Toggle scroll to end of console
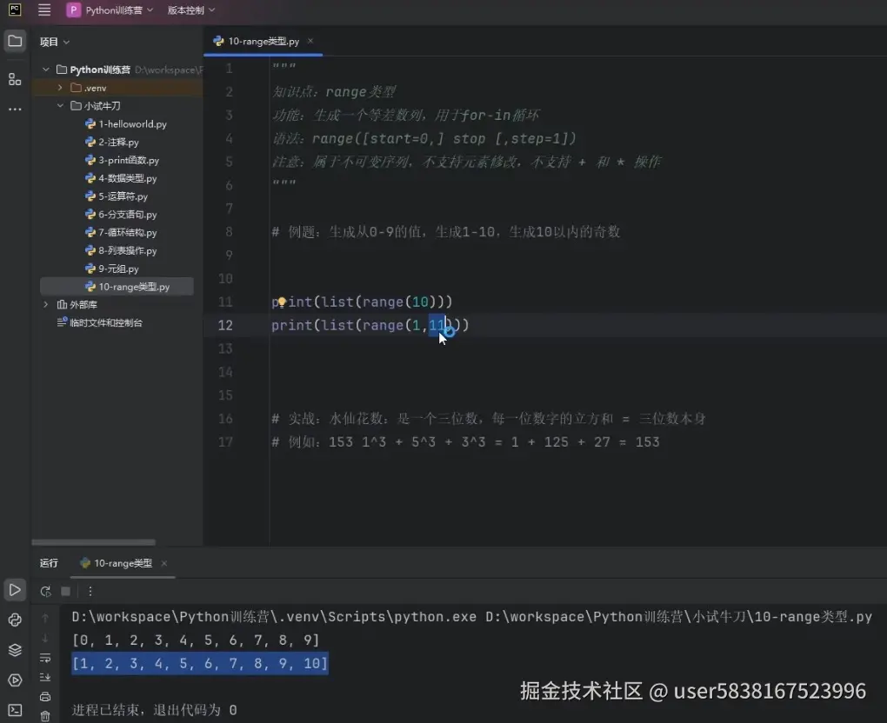This screenshot has height=723, width=887. click(45, 677)
